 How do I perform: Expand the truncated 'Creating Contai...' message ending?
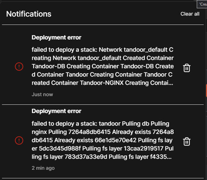coord(149,83)
